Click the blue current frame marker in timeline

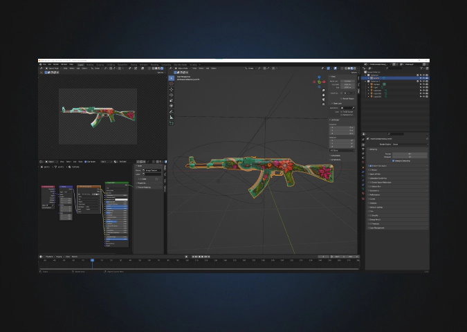point(92,260)
